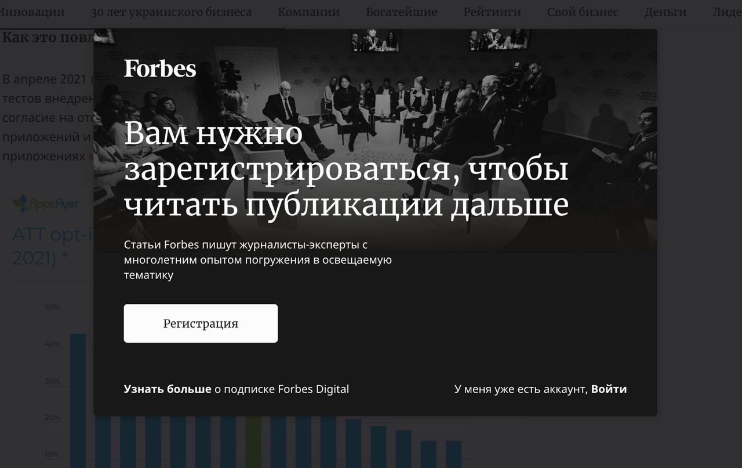Click the green bar in the chart
Screen dimensions: 742x468
tap(253, 442)
